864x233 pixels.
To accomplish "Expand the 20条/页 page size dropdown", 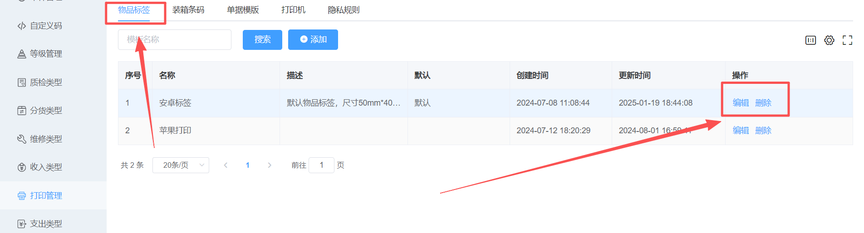I will pyautogui.click(x=181, y=165).
